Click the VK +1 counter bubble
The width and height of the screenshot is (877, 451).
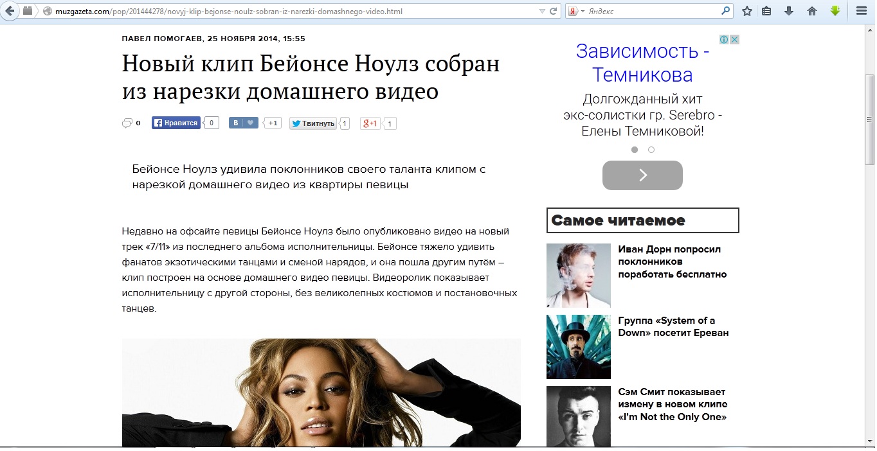click(x=273, y=123)
